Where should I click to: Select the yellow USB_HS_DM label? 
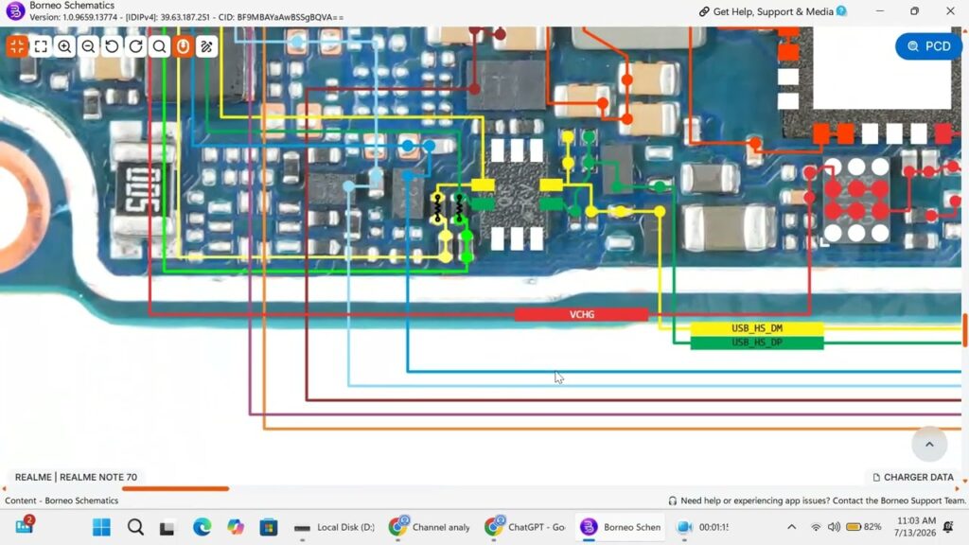click(757, 328)
